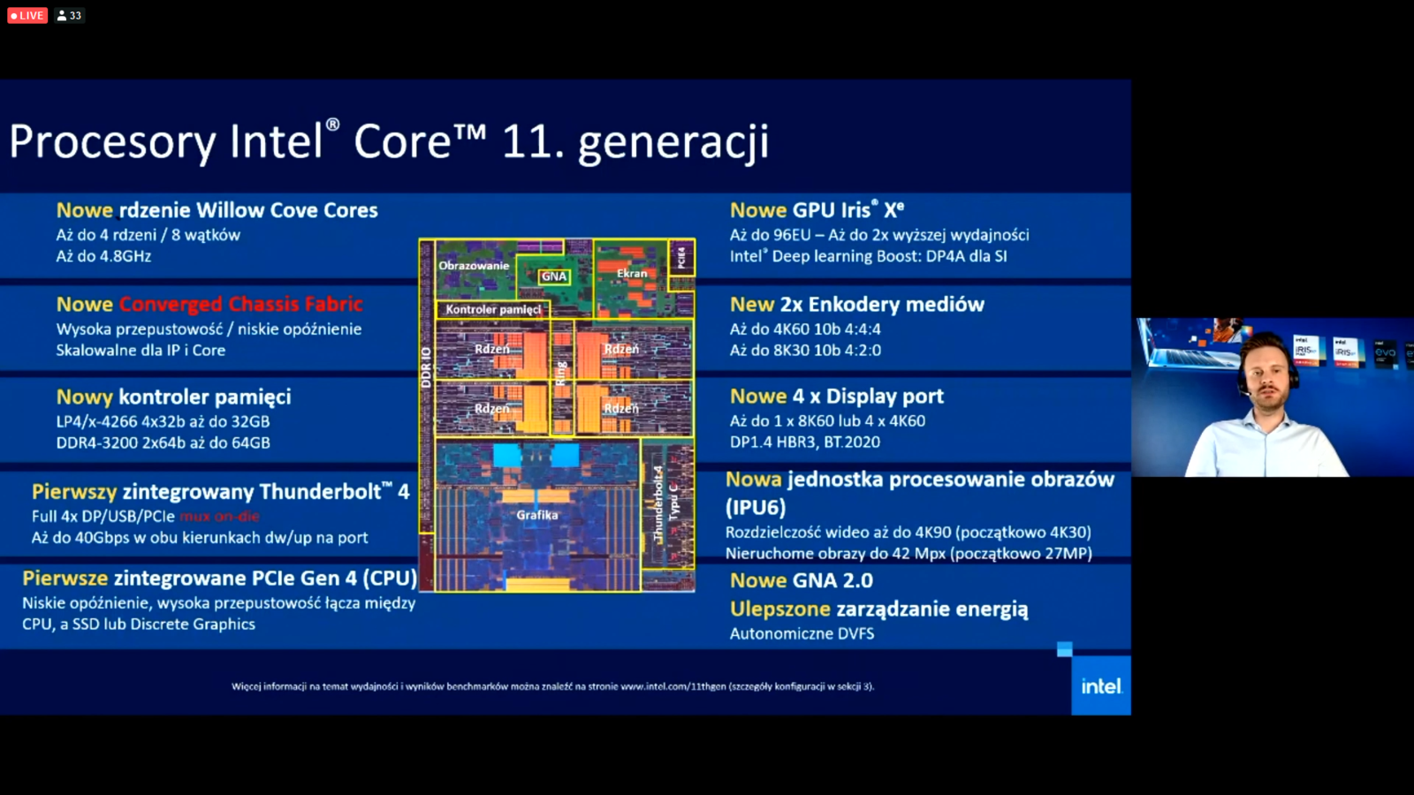The height and width of the screenshot is (795, 1414).
Task: Toggle the presenter webcam overlay
Action: (x=1271, y=394)
